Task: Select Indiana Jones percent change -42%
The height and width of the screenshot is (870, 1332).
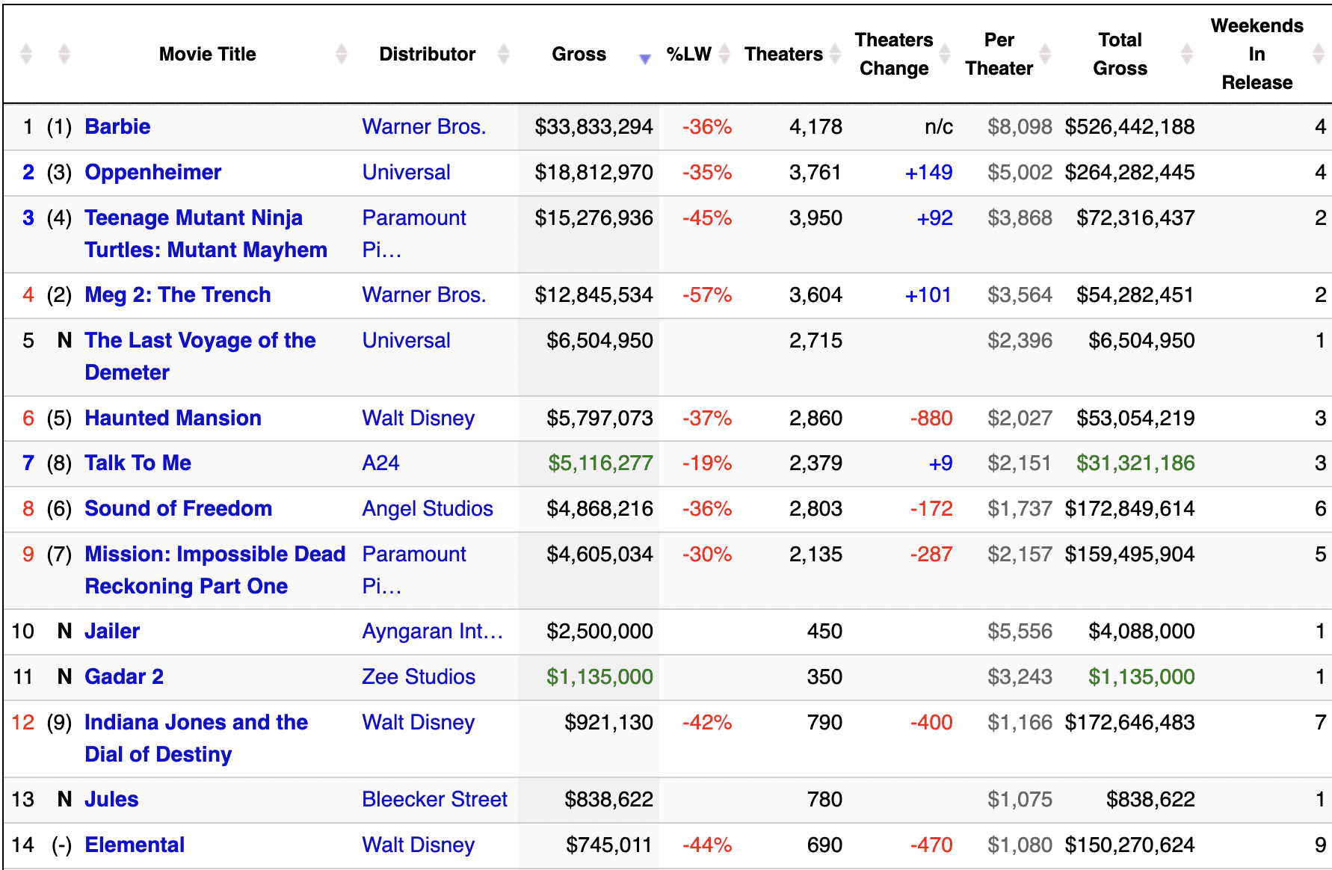Action: click(706, 722)
